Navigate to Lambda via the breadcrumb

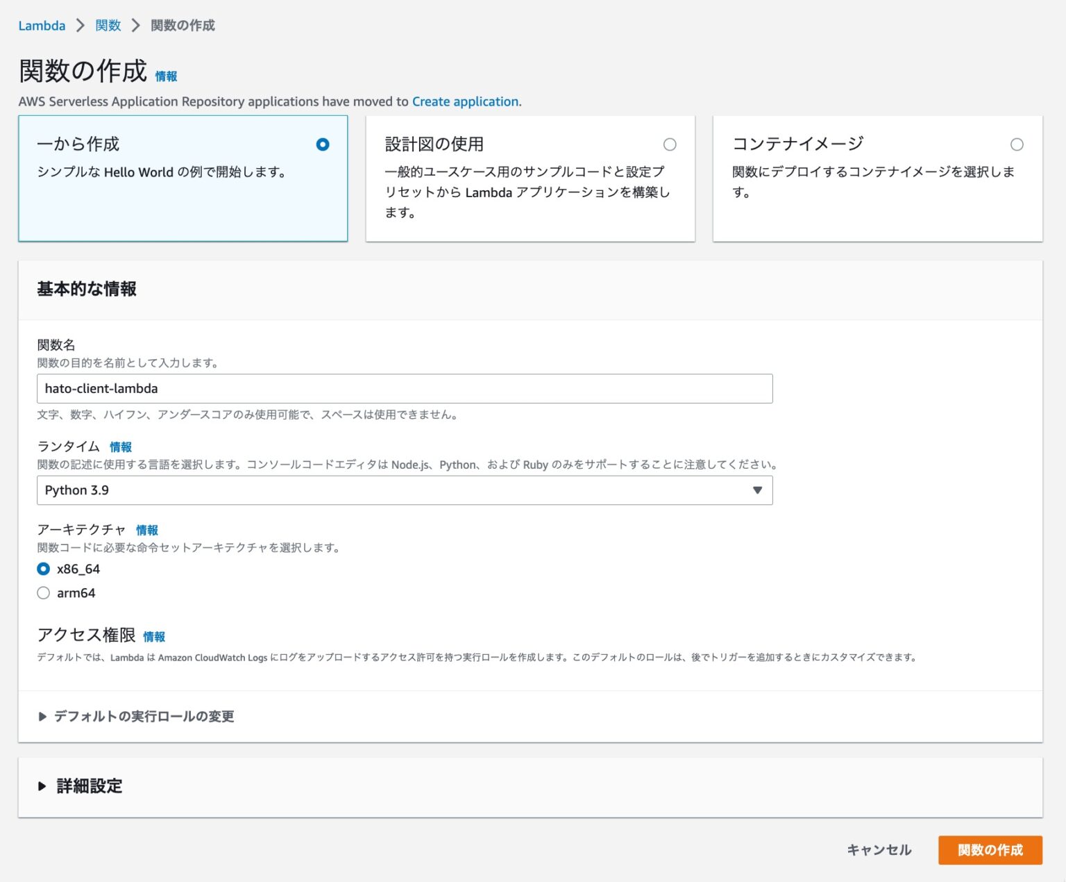click(x=42, y=25)
